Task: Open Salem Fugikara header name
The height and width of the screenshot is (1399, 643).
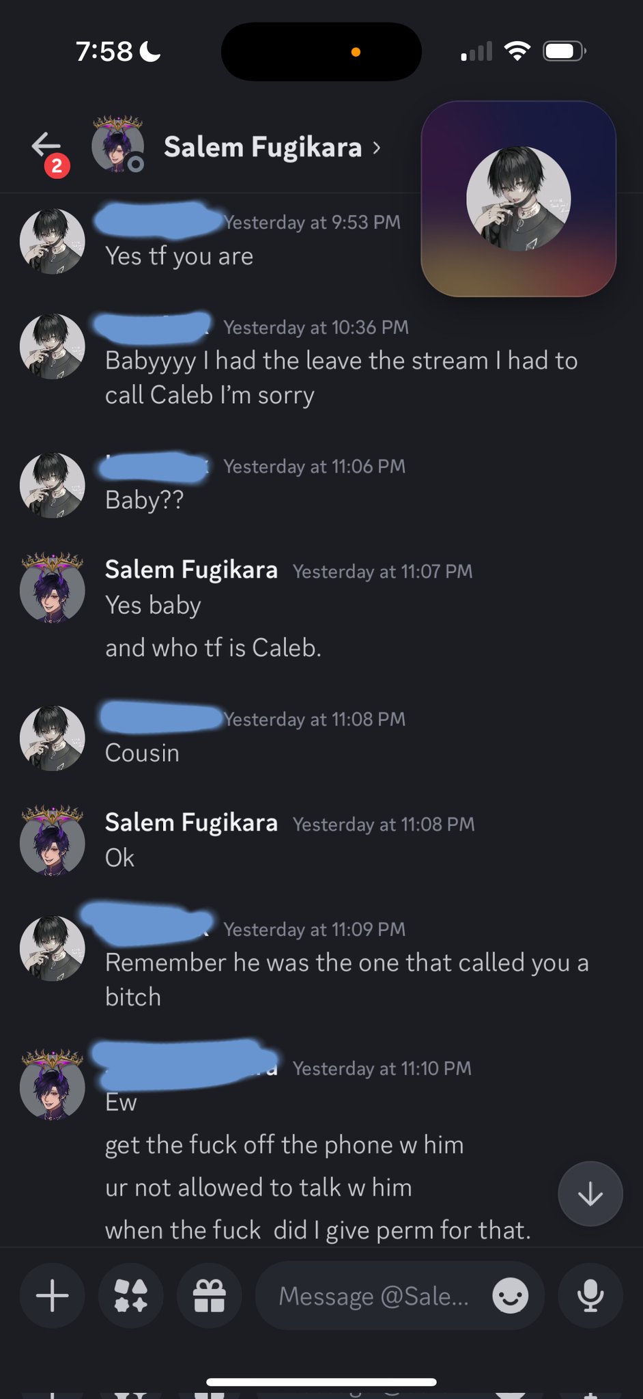Action: 263,148
